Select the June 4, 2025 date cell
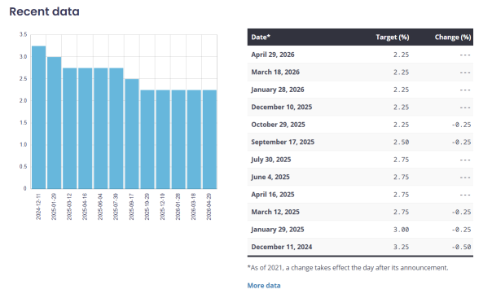This screenshot has width=492, height=294. coord(270,177)
